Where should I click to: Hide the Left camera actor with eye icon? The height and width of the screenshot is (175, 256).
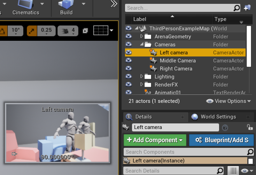pos(129,53)
